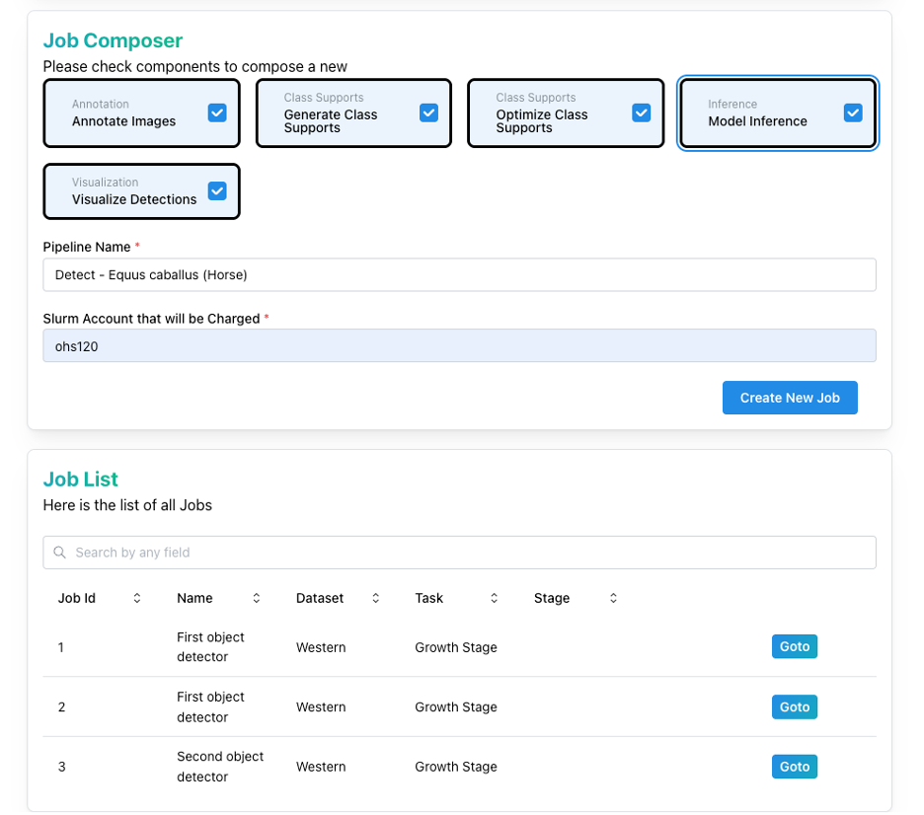924x815 pixels.
Task: Sort jobs by Name column
Action: pyautogui.click(x=257, y=598)
